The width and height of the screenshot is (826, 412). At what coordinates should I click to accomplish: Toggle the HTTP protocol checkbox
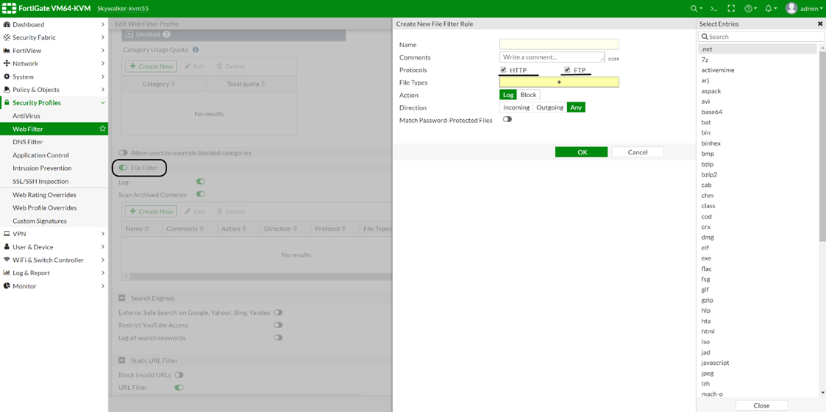click(504, 70)
